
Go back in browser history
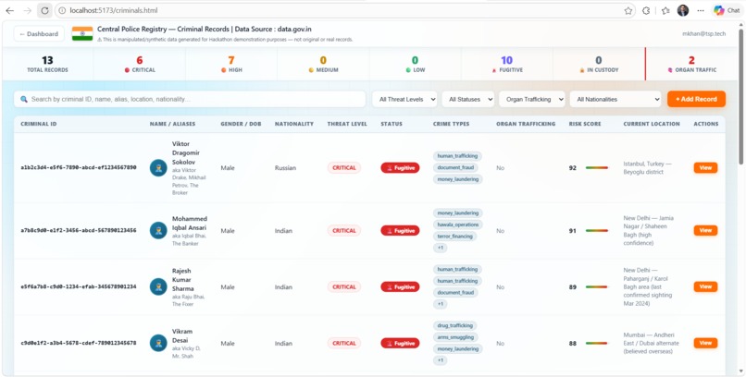9,10
